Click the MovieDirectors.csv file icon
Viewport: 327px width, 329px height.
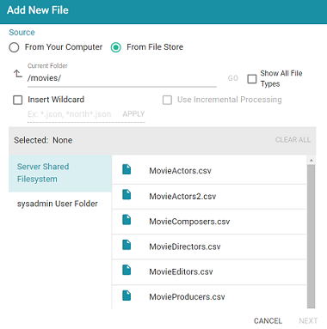(x=126, y=245)
